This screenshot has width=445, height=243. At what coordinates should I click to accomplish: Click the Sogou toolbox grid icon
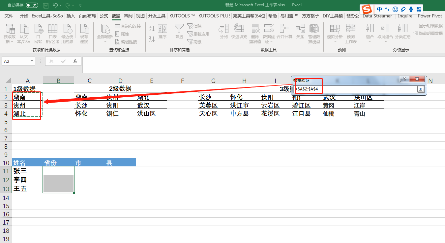[x=419, y=9]
